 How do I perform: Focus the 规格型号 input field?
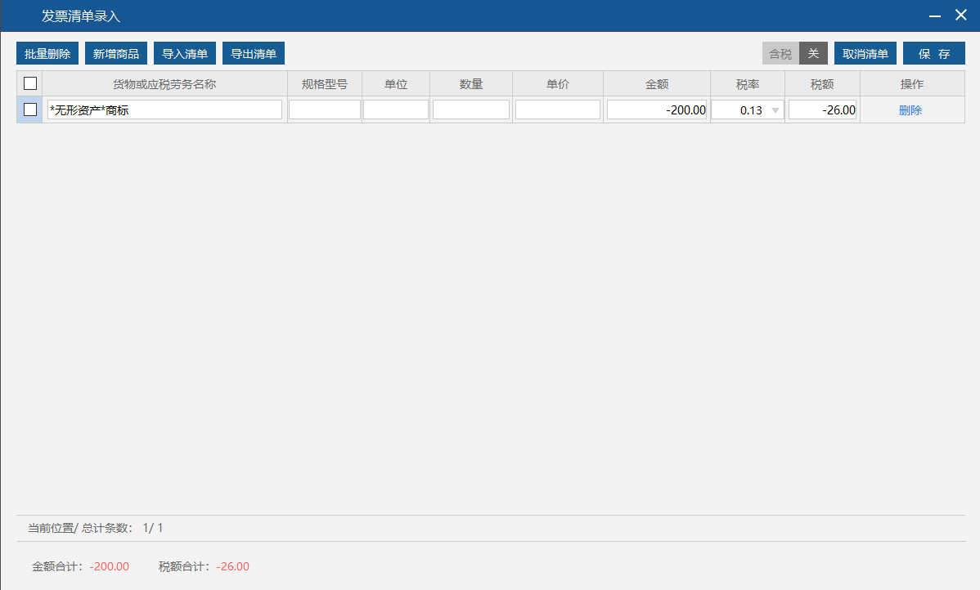325,110
